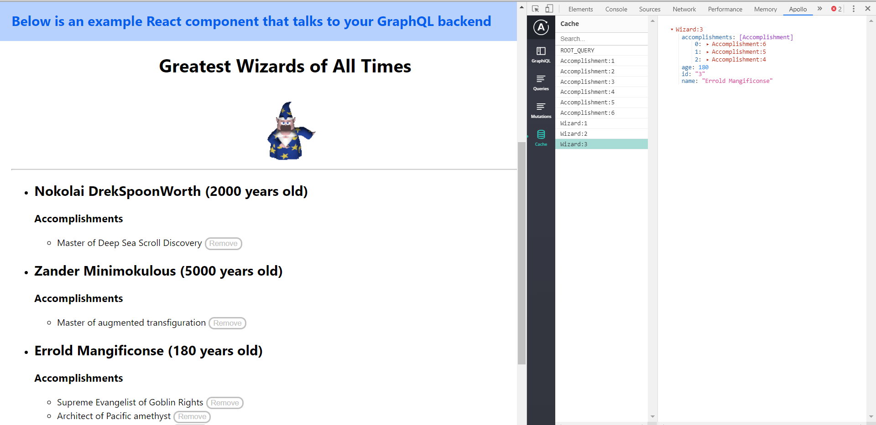
Task: Select Accomplishment:2 cache entry
Action: coord(601,72)
